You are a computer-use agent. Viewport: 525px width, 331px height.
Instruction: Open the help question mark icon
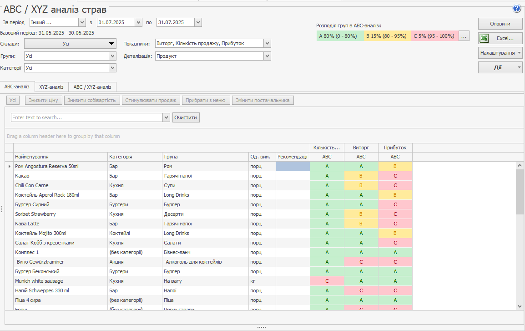517,9
